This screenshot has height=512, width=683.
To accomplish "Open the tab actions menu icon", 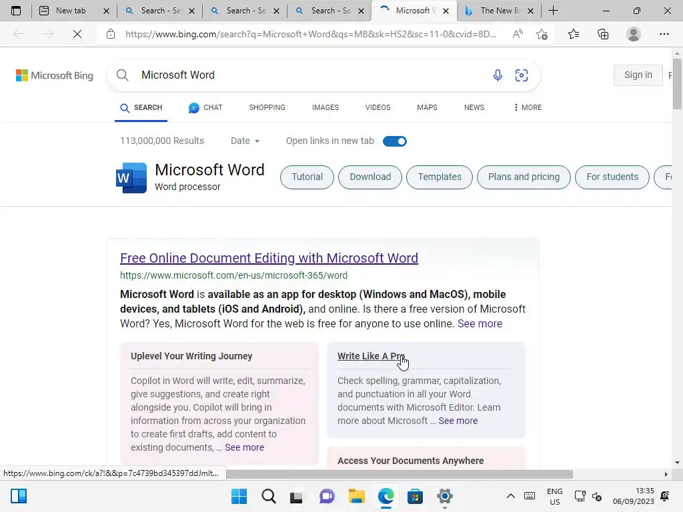I will click(16, 11).
